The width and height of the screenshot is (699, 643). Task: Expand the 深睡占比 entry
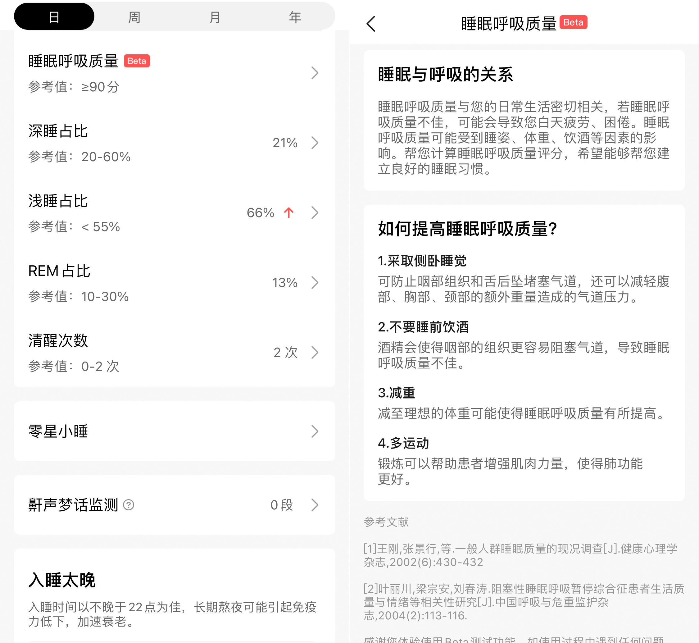(x=315, y=143)
